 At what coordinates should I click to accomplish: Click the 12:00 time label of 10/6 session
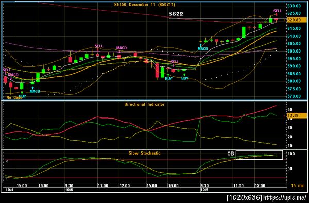(x=260, y=185)
